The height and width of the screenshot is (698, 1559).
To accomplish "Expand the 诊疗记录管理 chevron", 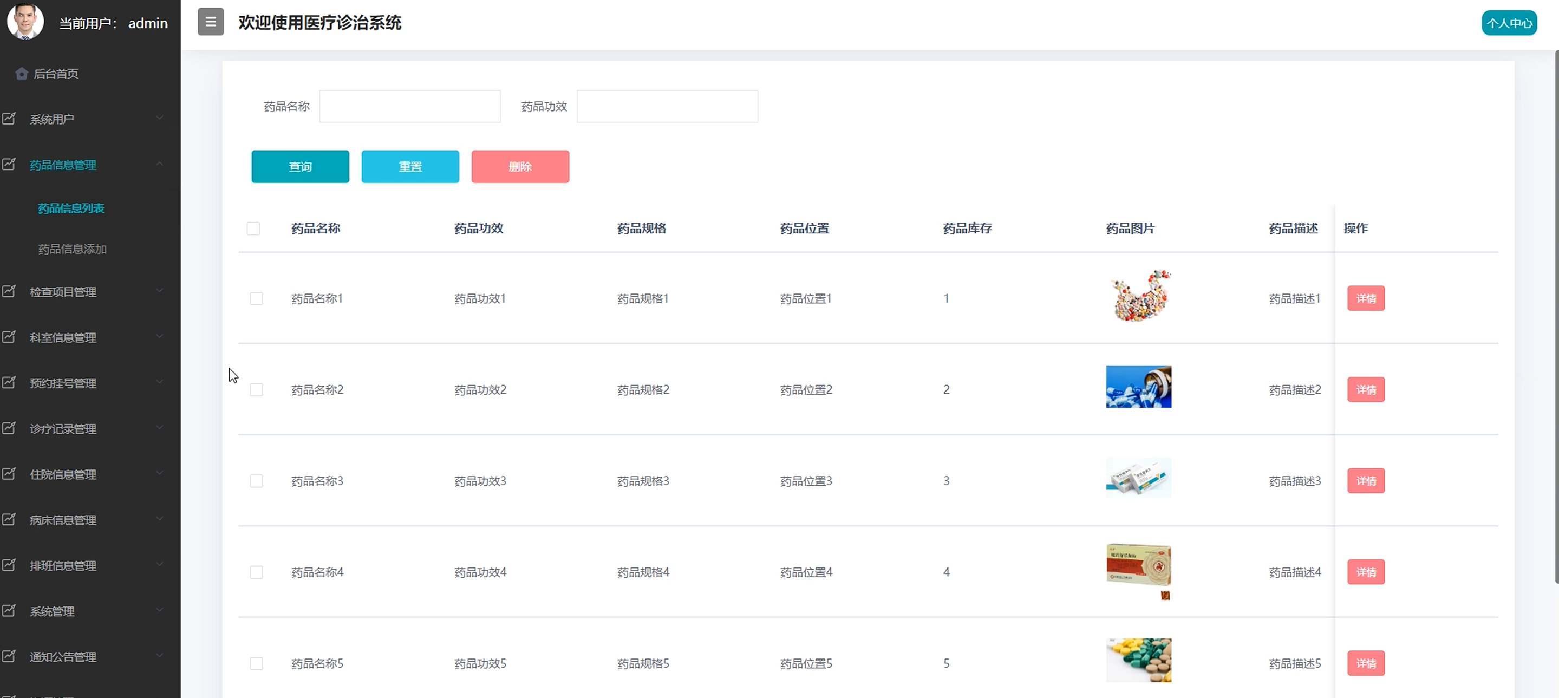I will pos(159,427).
